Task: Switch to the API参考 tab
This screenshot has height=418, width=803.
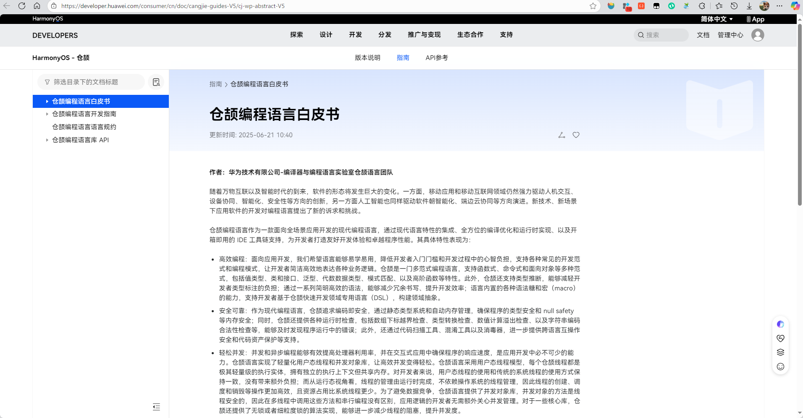Action: click(x=437, y=58)
